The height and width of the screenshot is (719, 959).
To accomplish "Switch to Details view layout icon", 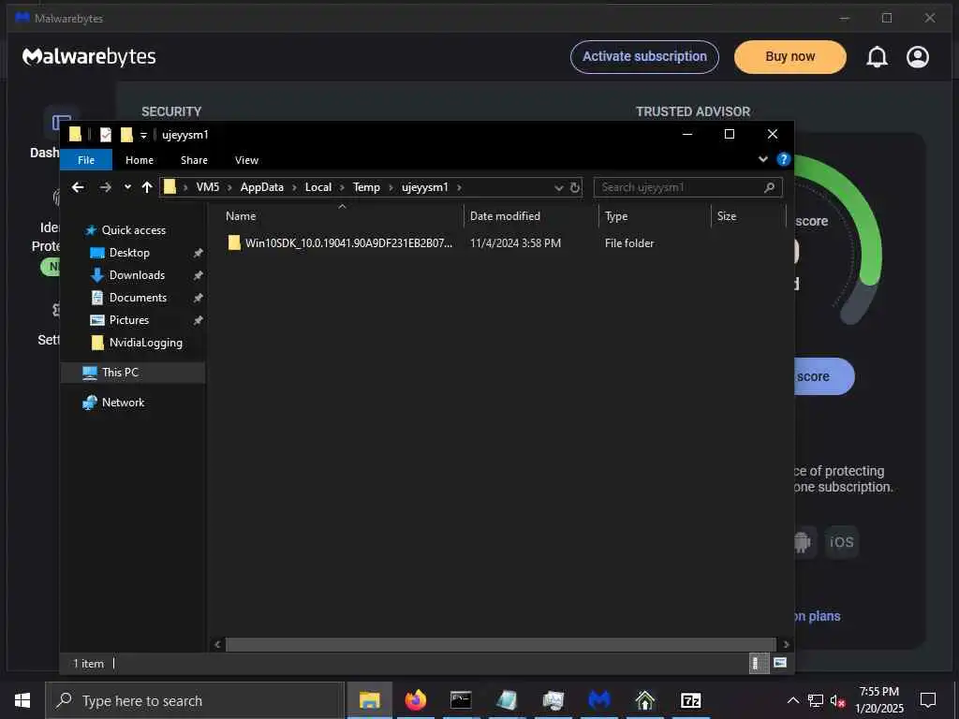I will 759,664.
